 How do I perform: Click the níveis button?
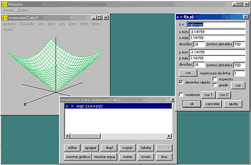pos(146,157)
